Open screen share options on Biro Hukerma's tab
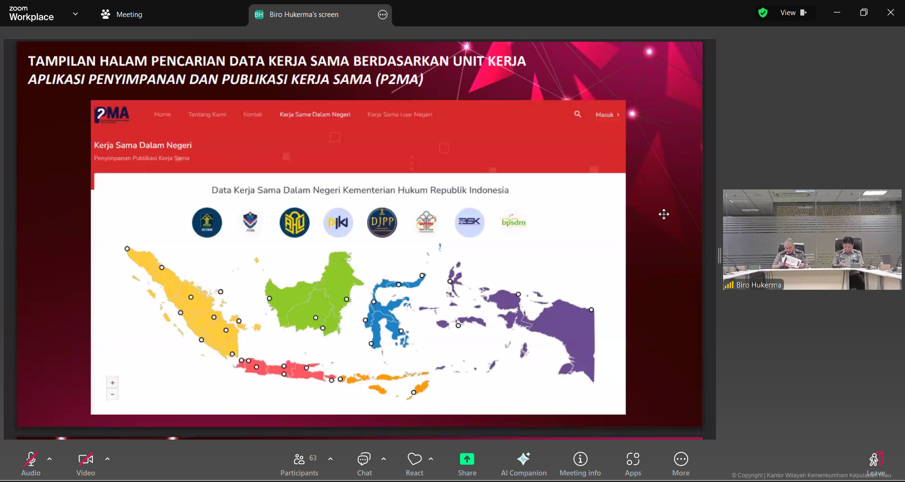This screenshot has height=482, width=905. [383, 15]
